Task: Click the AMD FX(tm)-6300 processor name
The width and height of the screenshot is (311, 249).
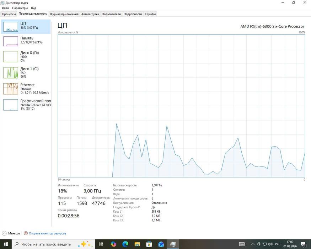Action: coord(272,26)
